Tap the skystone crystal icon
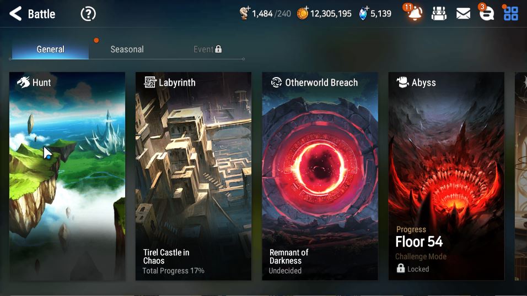This screenshot has width=527, height=296. click(363, 13)
